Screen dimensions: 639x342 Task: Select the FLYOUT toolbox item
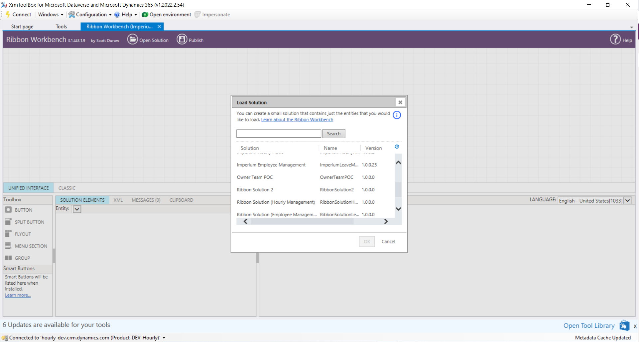(23, 234)
